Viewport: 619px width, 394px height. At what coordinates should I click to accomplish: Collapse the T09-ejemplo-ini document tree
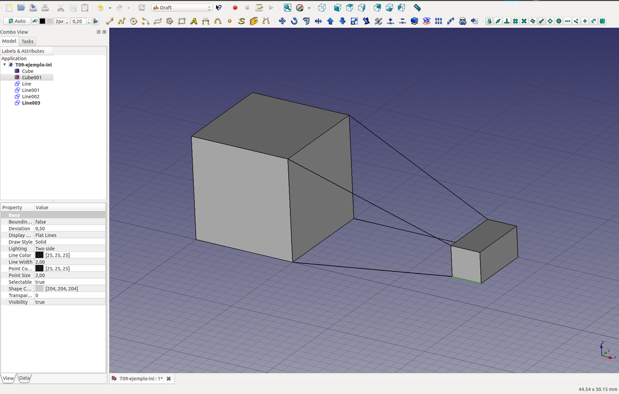tap(4, 65)
